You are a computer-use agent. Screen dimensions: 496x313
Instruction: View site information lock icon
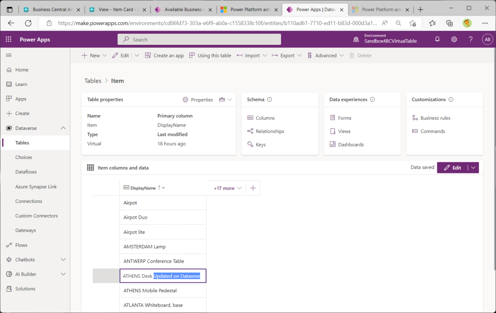coord(49,23)
